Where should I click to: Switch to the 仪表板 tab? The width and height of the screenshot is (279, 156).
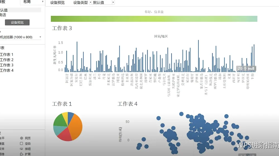point(3,2)
